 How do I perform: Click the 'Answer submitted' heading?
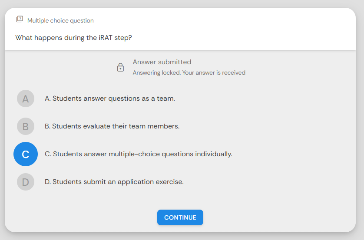point(162,62)
